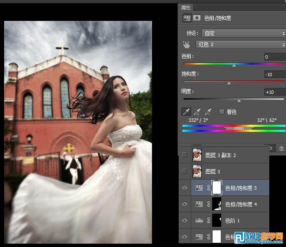Click the link icon of 色相/饱和度 4
286x247 pixels.
(x=209, y=204)
